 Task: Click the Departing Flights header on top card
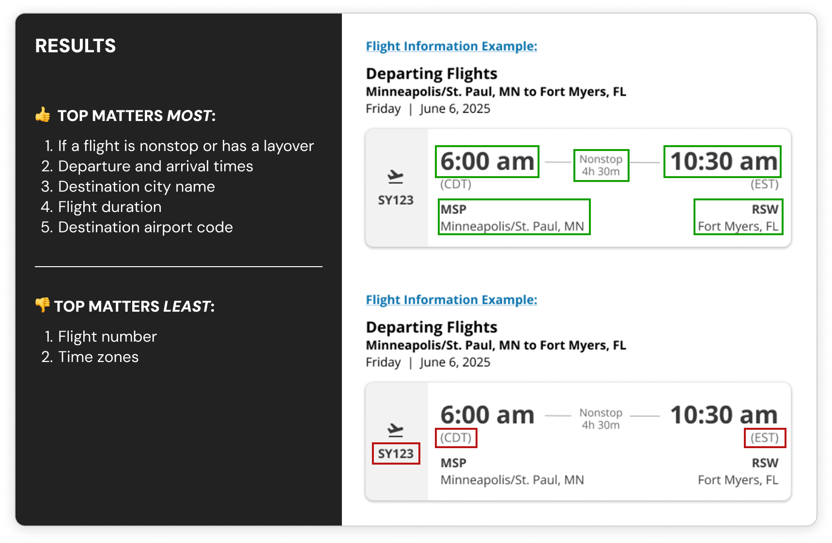tap(431, 74)
